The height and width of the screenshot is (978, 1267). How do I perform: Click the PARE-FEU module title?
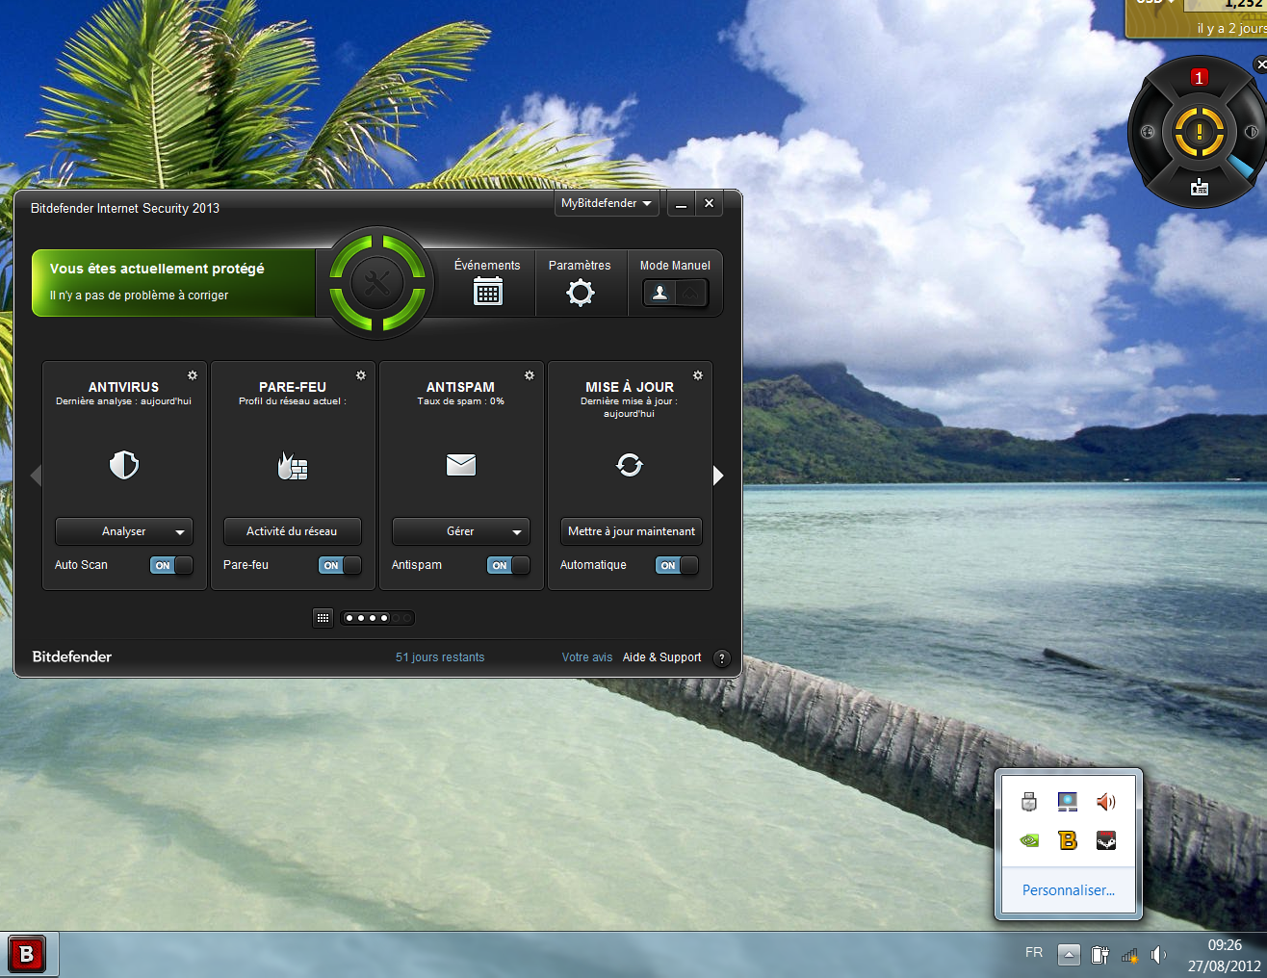293,387
